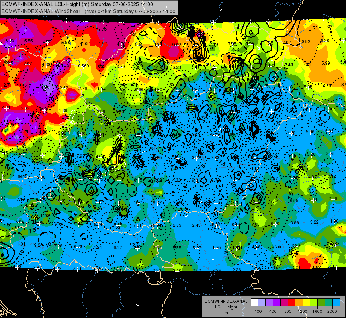Screen dimensions: 346x318
Task: Select the grid value 5.74
Action: coord(98,224)
